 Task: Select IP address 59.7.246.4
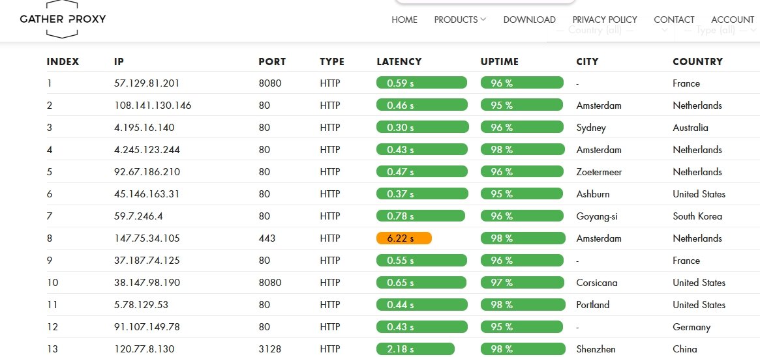pyautogui.click(x=138, y=216)
